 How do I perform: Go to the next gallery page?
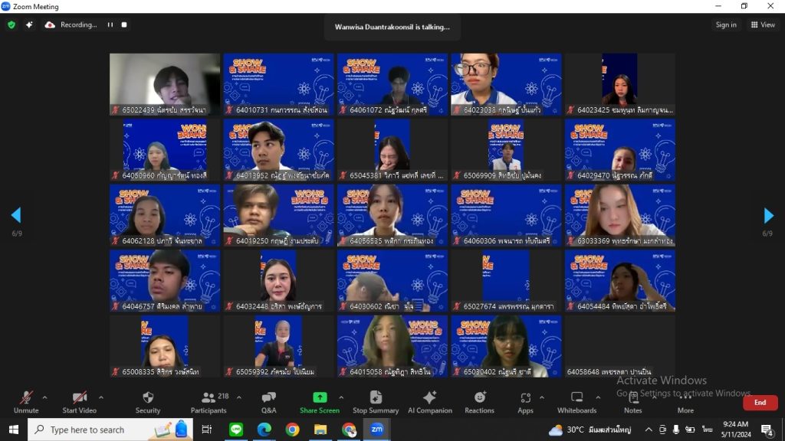coord(768,215)
